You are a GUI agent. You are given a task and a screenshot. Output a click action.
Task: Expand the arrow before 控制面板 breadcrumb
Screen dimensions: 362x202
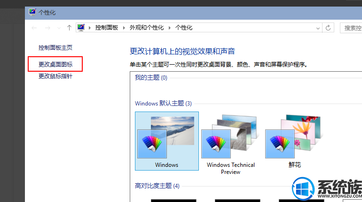tap(90, 28)
